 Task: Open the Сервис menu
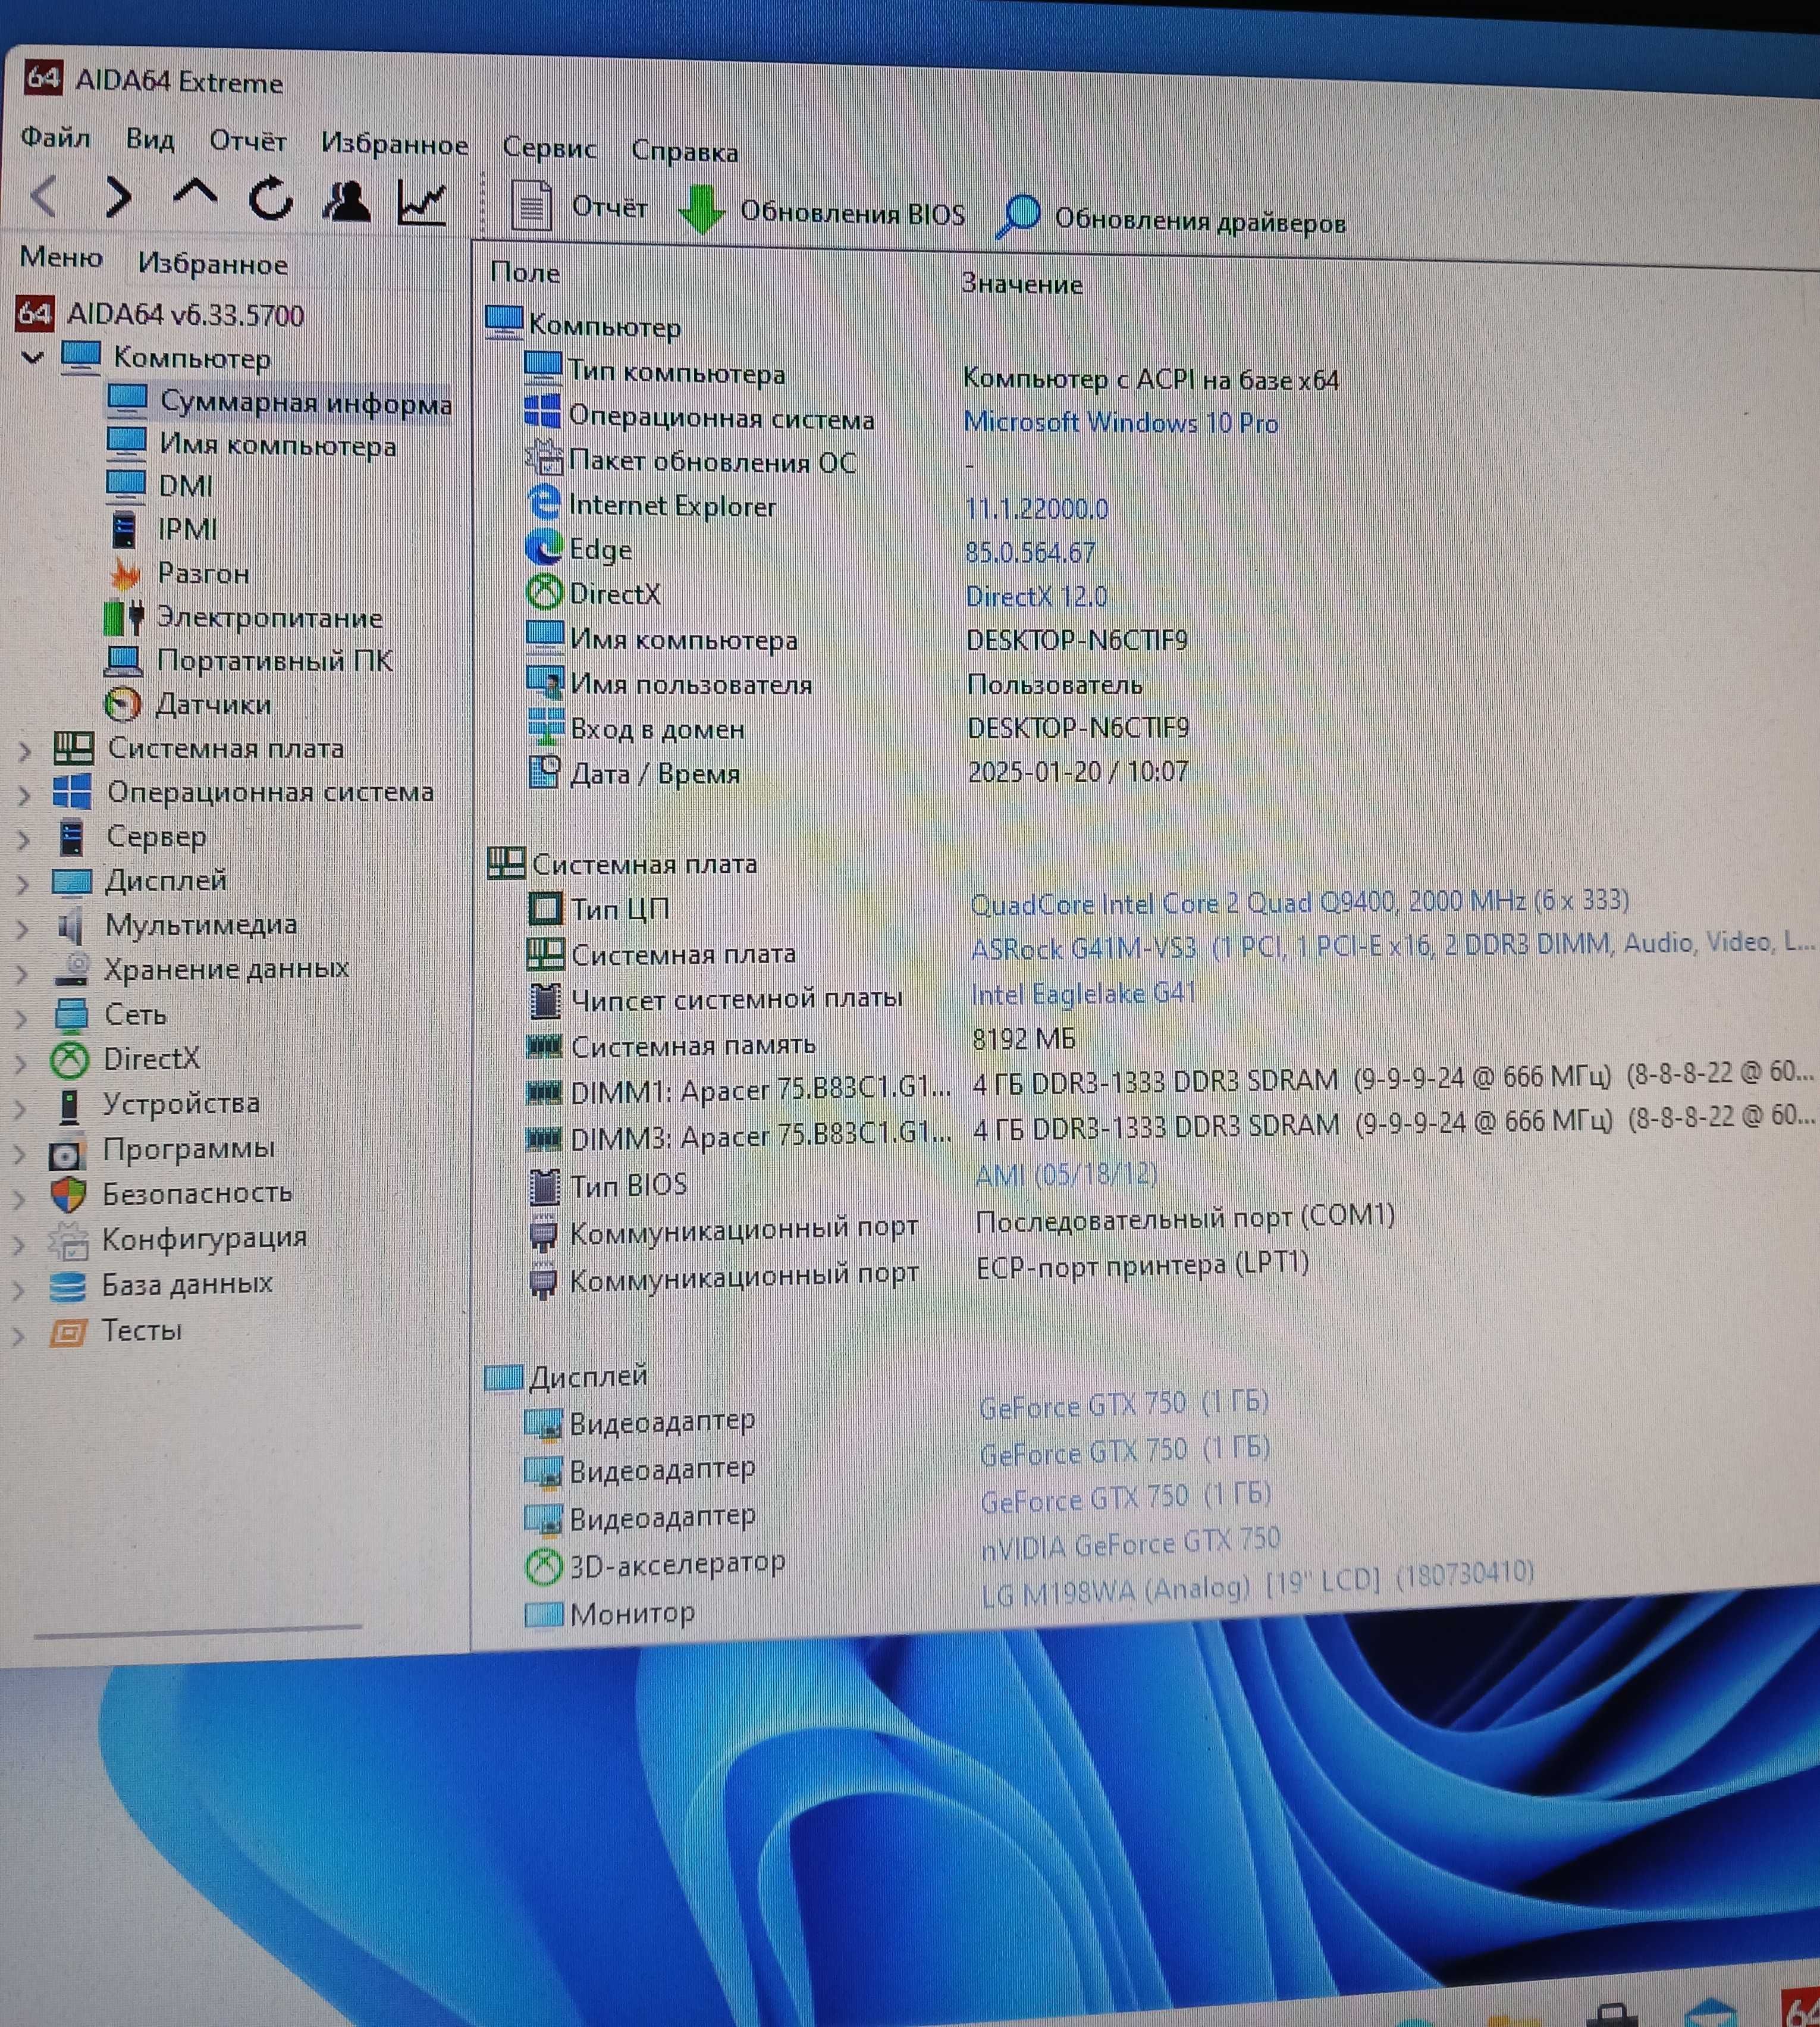click(548, 148)
